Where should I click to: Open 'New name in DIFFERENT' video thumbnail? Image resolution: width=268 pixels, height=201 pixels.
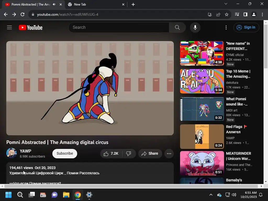click(202, 53)
